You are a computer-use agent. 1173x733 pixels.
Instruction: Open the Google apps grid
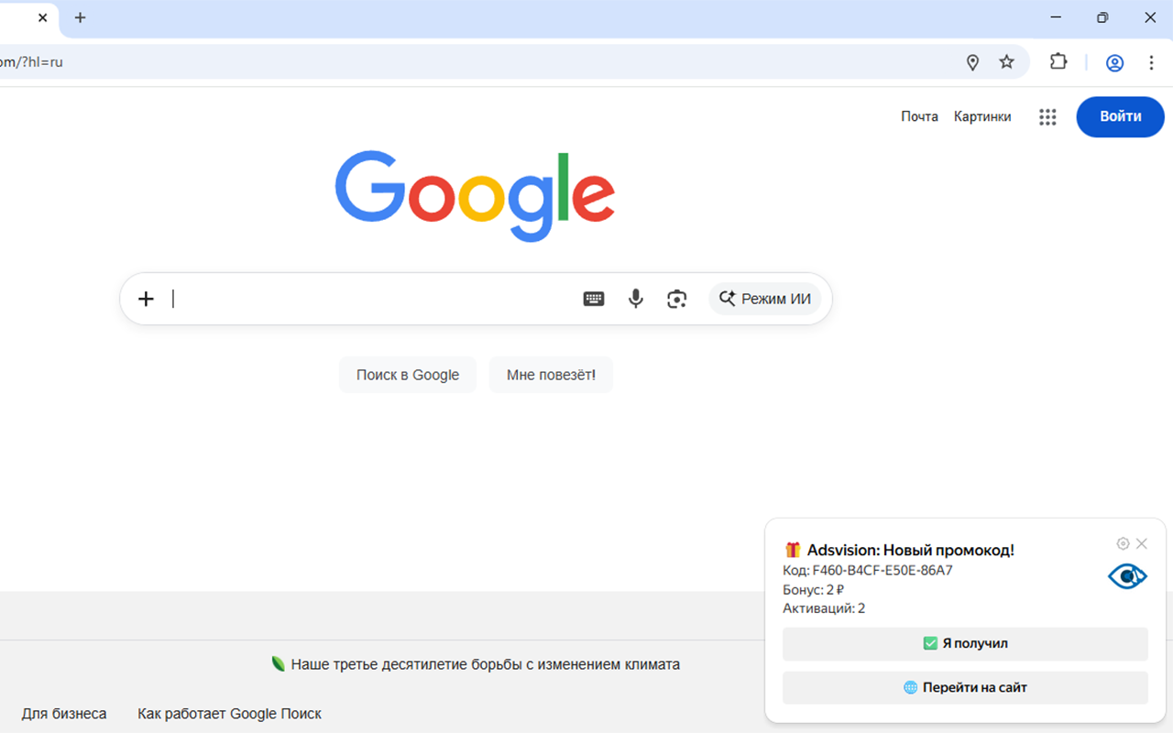tap(1047, 116)
